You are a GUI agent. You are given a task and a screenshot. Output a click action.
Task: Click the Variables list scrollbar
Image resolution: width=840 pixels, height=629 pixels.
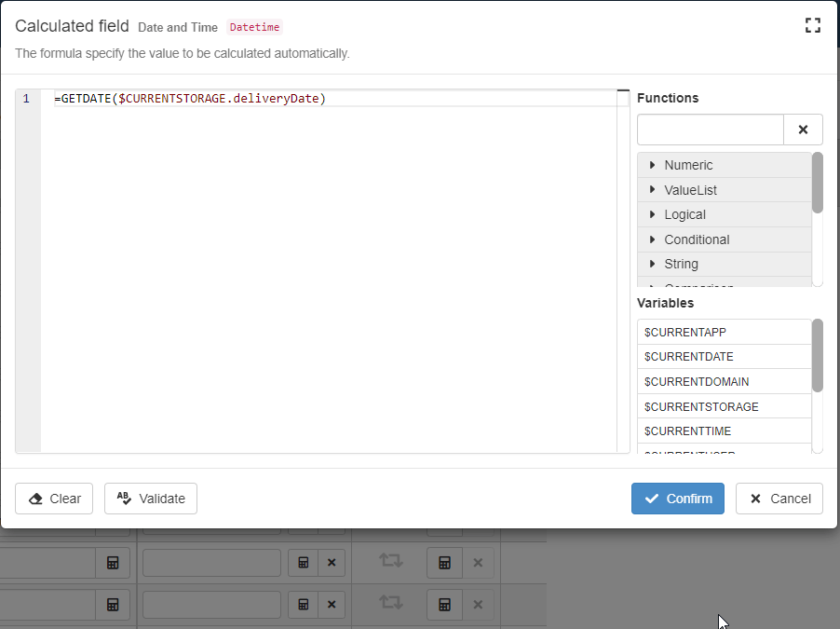[x=818, y=355]
